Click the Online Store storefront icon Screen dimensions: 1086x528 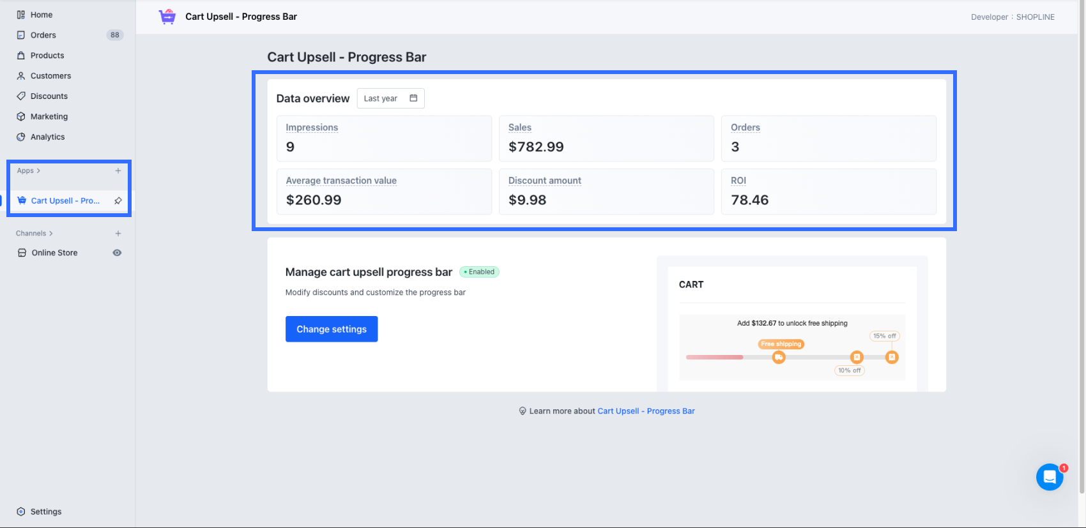22,253
